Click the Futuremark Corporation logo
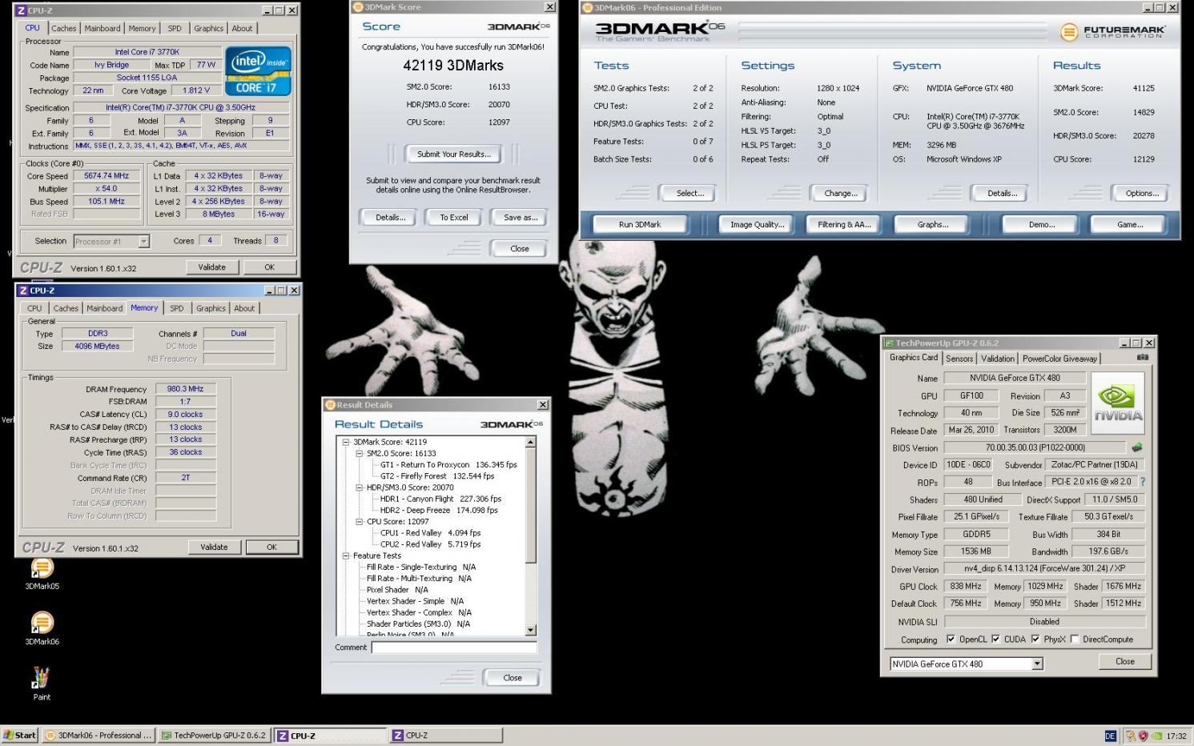1194x746 pixels. pos(1113,32)
